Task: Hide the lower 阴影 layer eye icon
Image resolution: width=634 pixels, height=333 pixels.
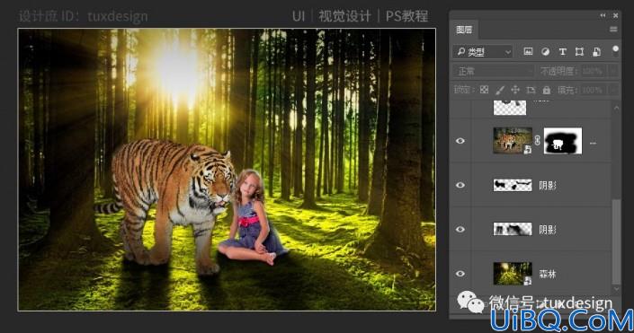Action: (x=460, y=229)
